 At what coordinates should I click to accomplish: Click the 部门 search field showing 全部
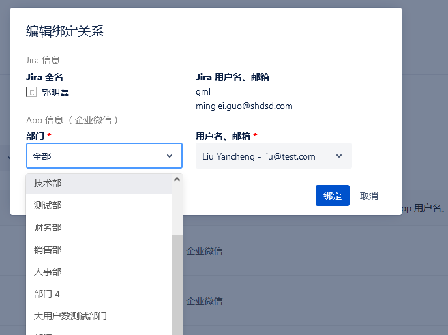tap(91, 156)
